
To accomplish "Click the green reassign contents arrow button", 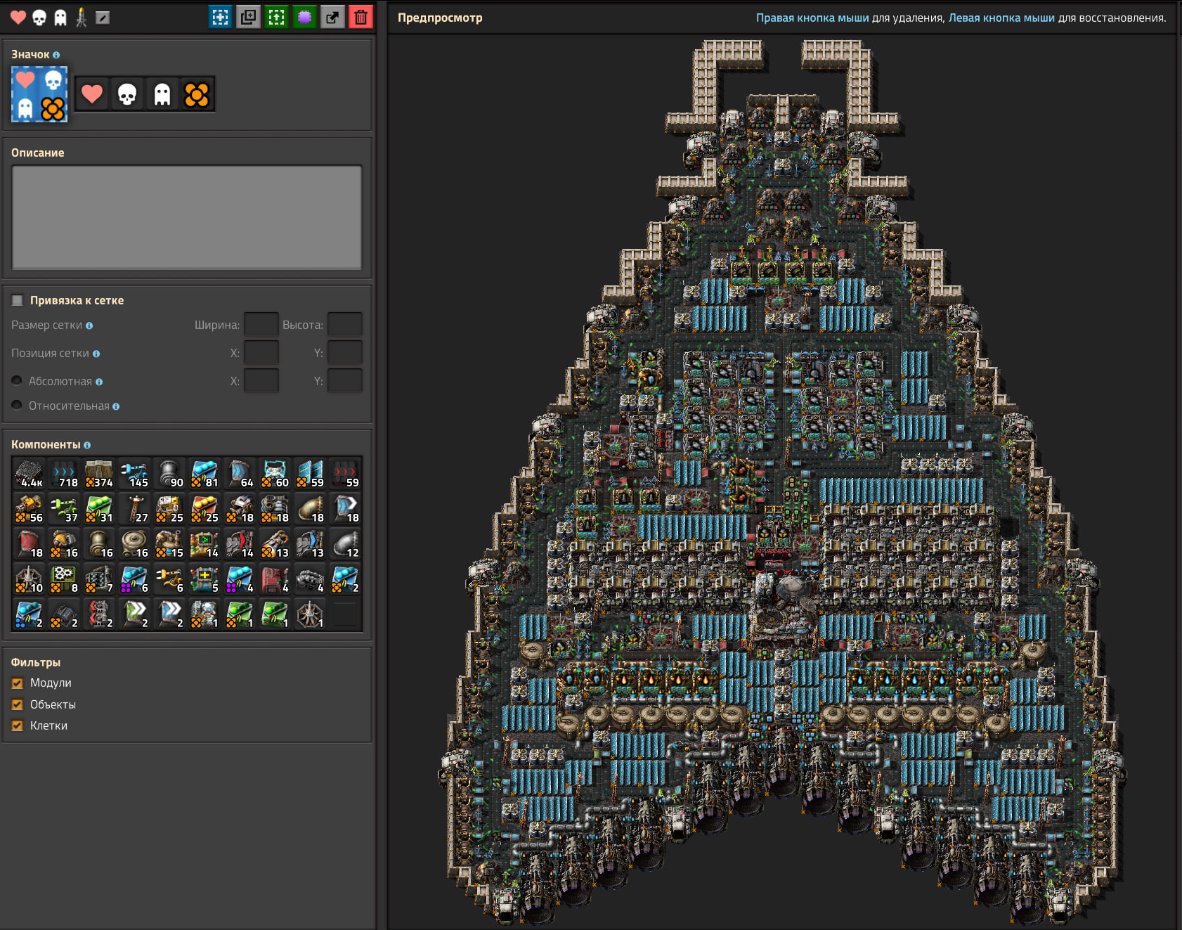I will coord(277,18).
